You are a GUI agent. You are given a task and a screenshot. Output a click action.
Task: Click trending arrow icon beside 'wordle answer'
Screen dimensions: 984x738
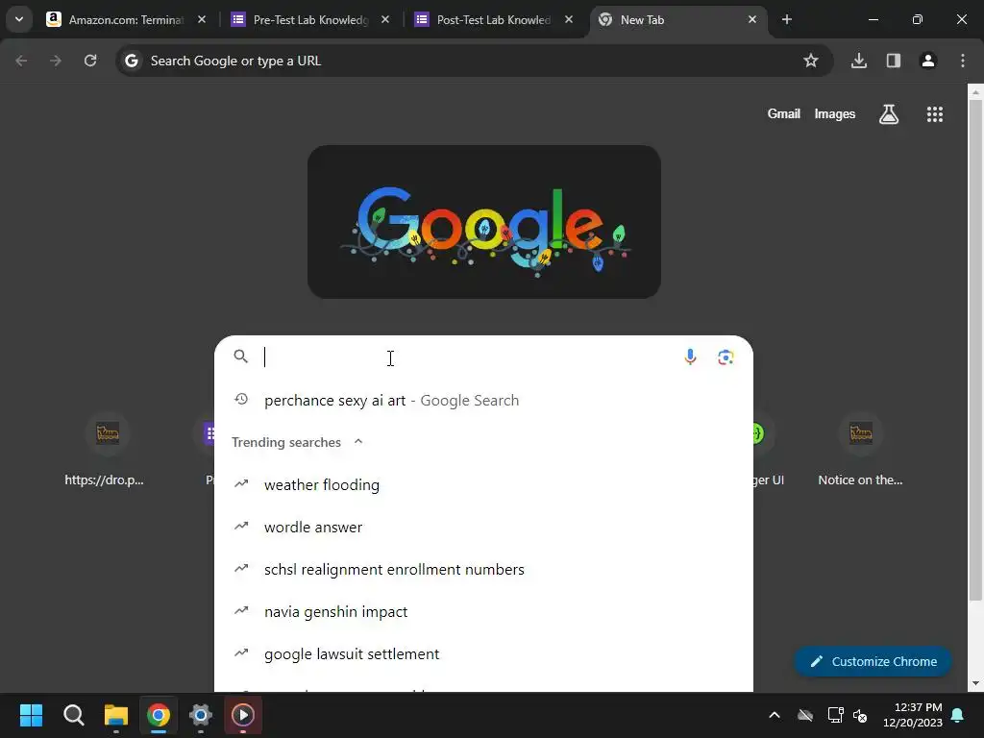coord(241,526)
